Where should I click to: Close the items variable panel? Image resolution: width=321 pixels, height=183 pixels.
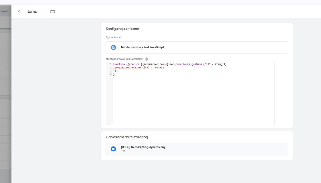coord(19,12)
